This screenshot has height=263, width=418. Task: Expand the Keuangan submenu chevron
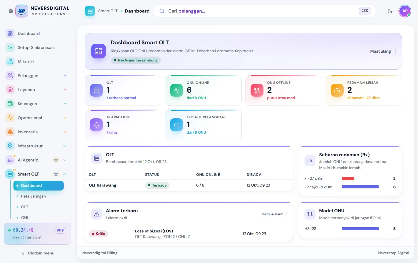(x=65, y=104)
